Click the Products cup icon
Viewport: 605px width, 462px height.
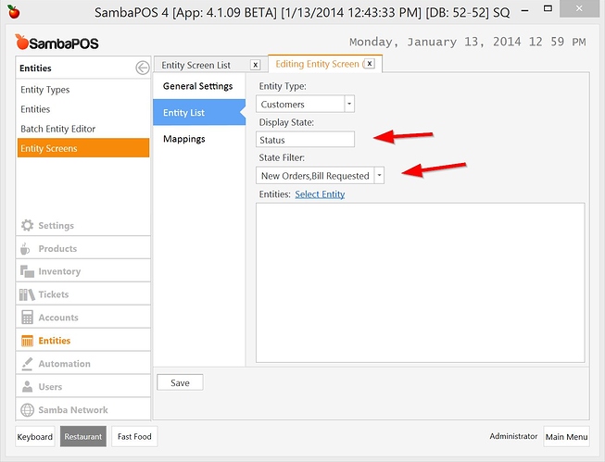[25, 249]
